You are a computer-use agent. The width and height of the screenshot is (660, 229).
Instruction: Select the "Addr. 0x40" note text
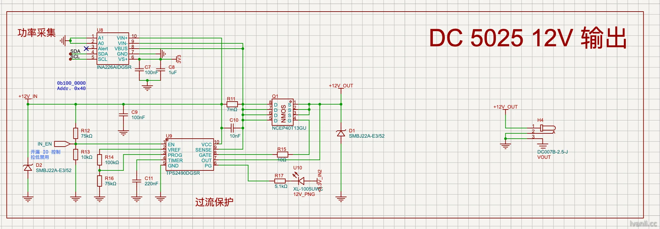71,88
